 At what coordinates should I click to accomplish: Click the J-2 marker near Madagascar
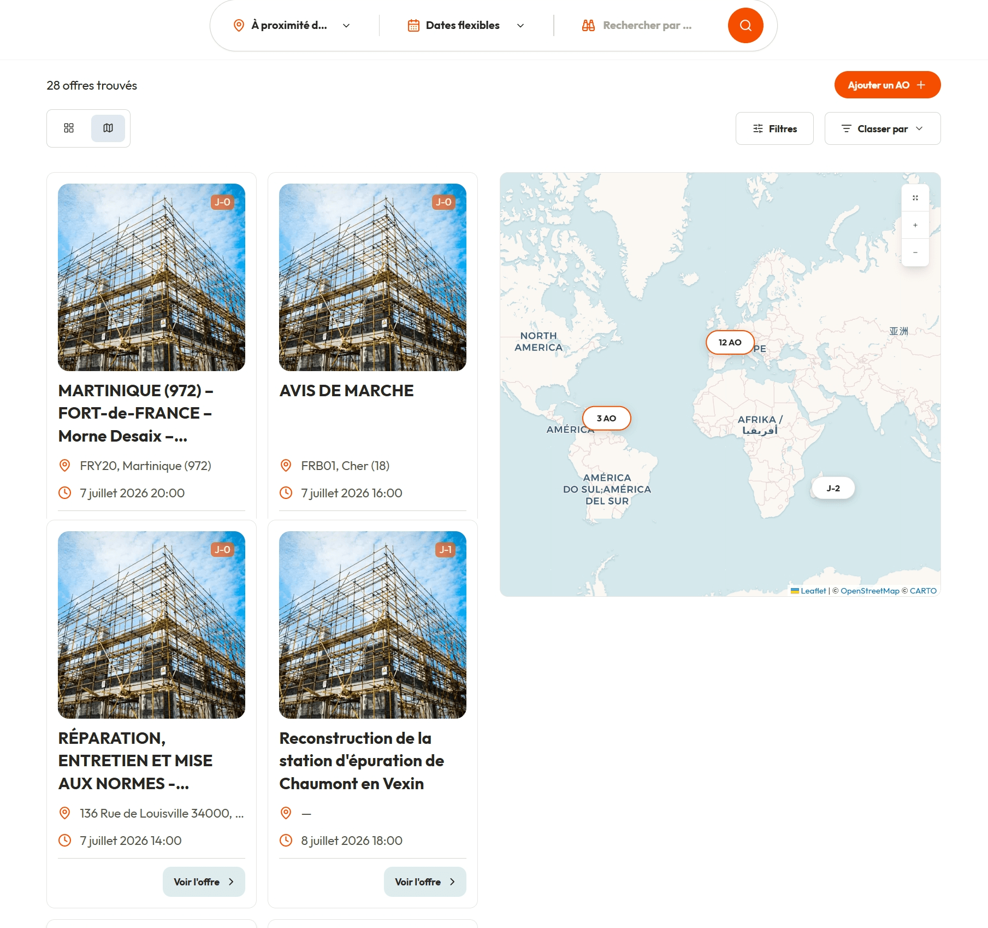[x=833, y=488]
